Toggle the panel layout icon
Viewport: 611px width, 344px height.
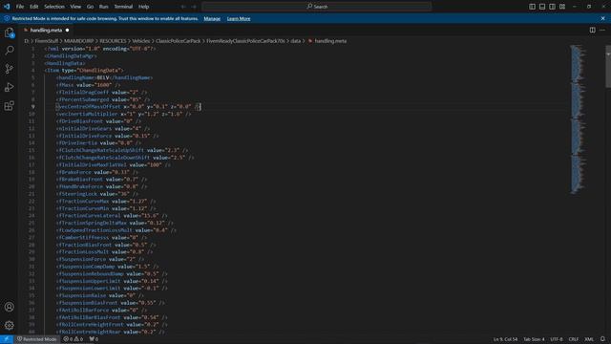click(x=542, y=7)
